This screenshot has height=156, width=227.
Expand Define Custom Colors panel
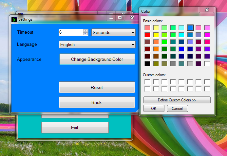[177, 100]
